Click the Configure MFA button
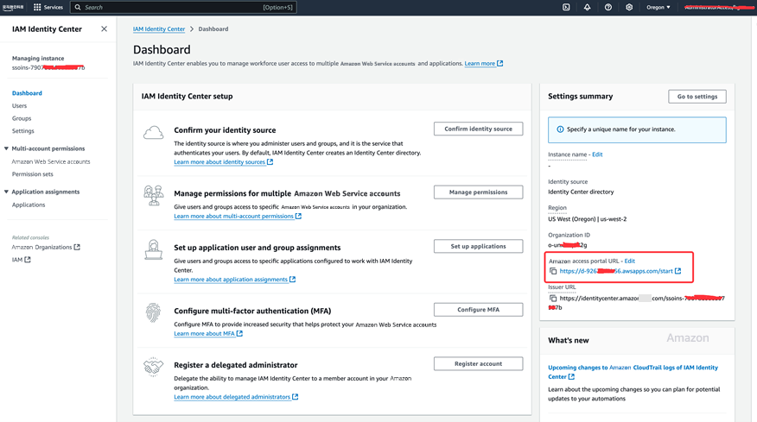757x422 pixels. (x=478, y=310)
